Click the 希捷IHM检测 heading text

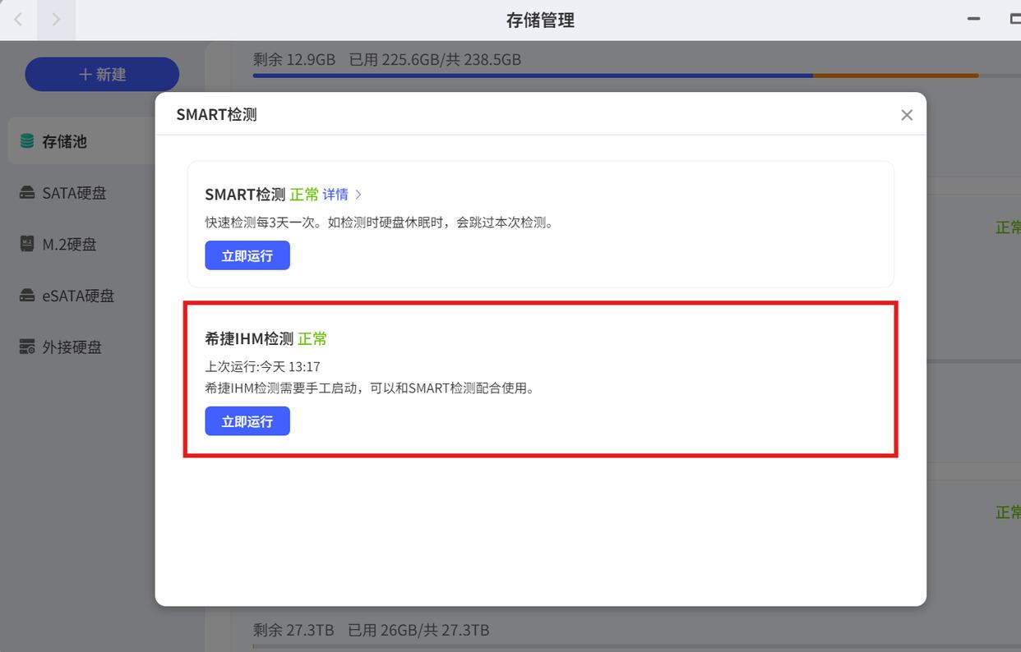pos(249,338)
